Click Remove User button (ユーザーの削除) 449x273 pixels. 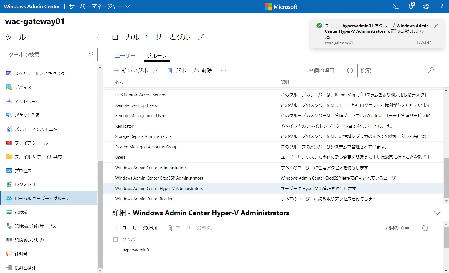[190, 228]
